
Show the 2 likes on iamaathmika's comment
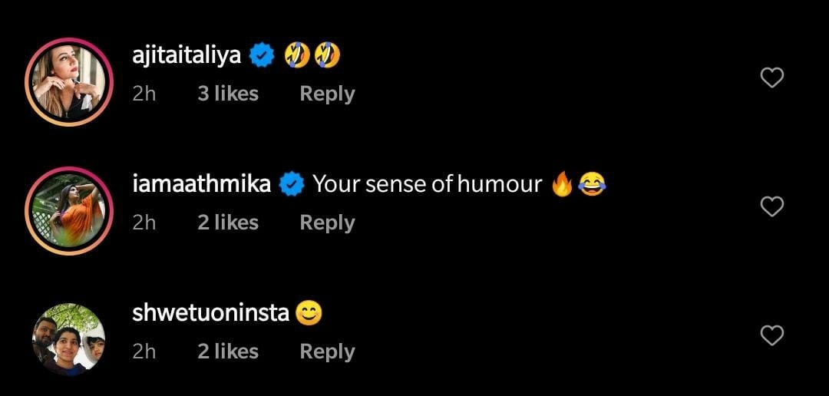pyautogui.click(x=227, y=223)
